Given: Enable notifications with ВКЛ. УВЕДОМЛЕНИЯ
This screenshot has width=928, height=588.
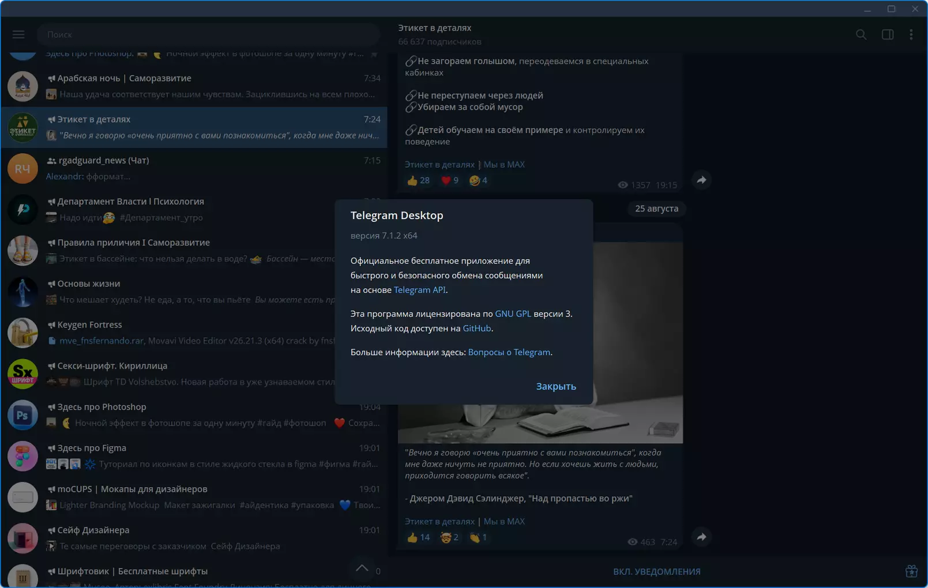Looking at the screenshot, I should tap(656, 572).
